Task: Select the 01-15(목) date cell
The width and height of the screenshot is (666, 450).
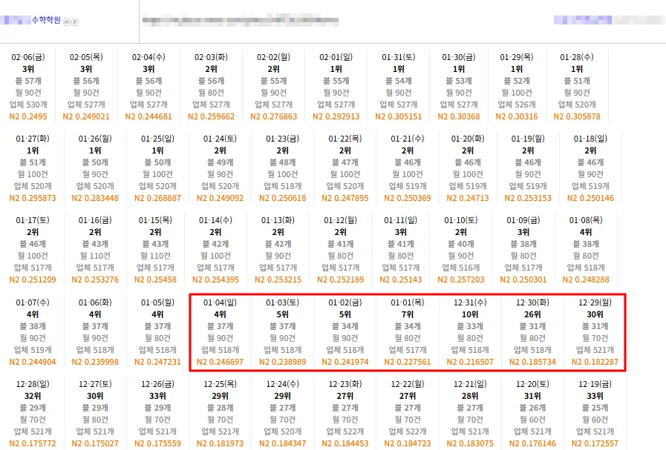Action: (x=155, y=220)
